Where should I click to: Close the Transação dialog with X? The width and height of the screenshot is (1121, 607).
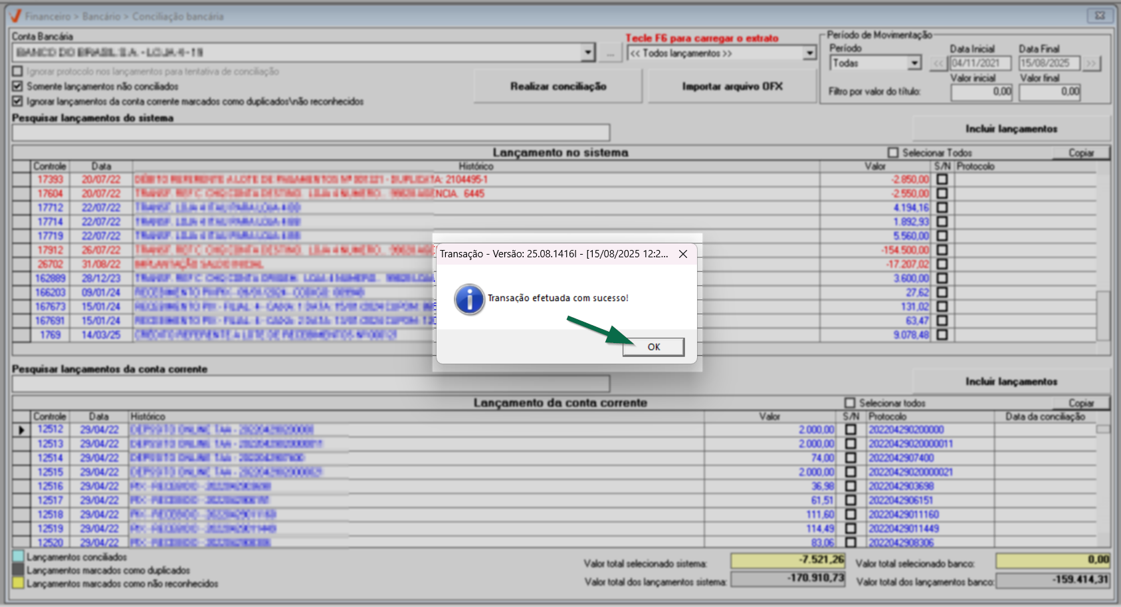point(682,254)
